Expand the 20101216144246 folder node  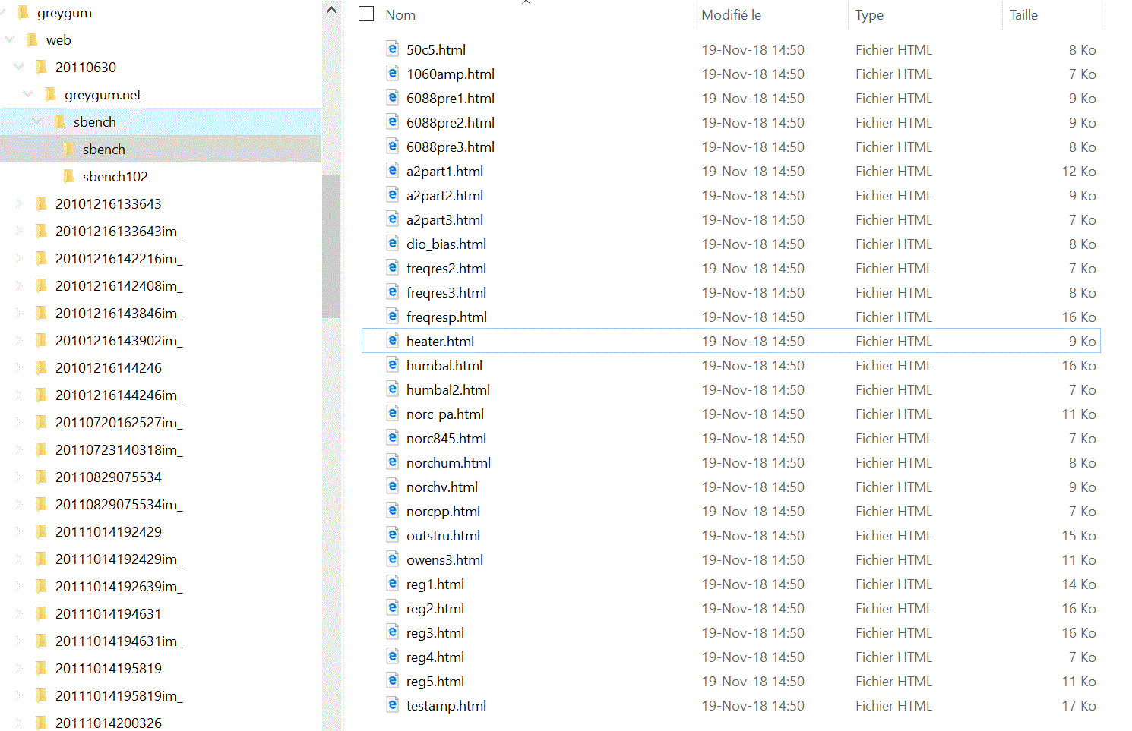(x=19, y=367)
